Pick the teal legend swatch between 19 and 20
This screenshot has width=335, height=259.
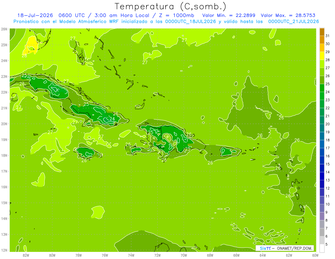tap(322, 128)
